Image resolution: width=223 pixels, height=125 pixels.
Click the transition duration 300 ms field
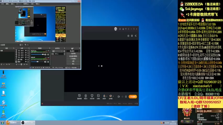59,54
